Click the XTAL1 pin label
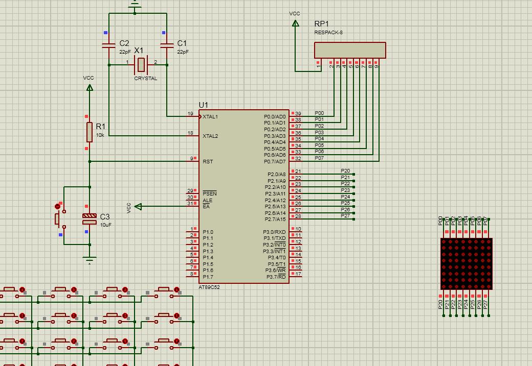 coord(210,117)
